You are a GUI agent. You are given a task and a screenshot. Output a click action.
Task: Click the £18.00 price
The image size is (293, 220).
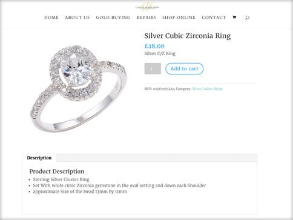pos(154,46)
